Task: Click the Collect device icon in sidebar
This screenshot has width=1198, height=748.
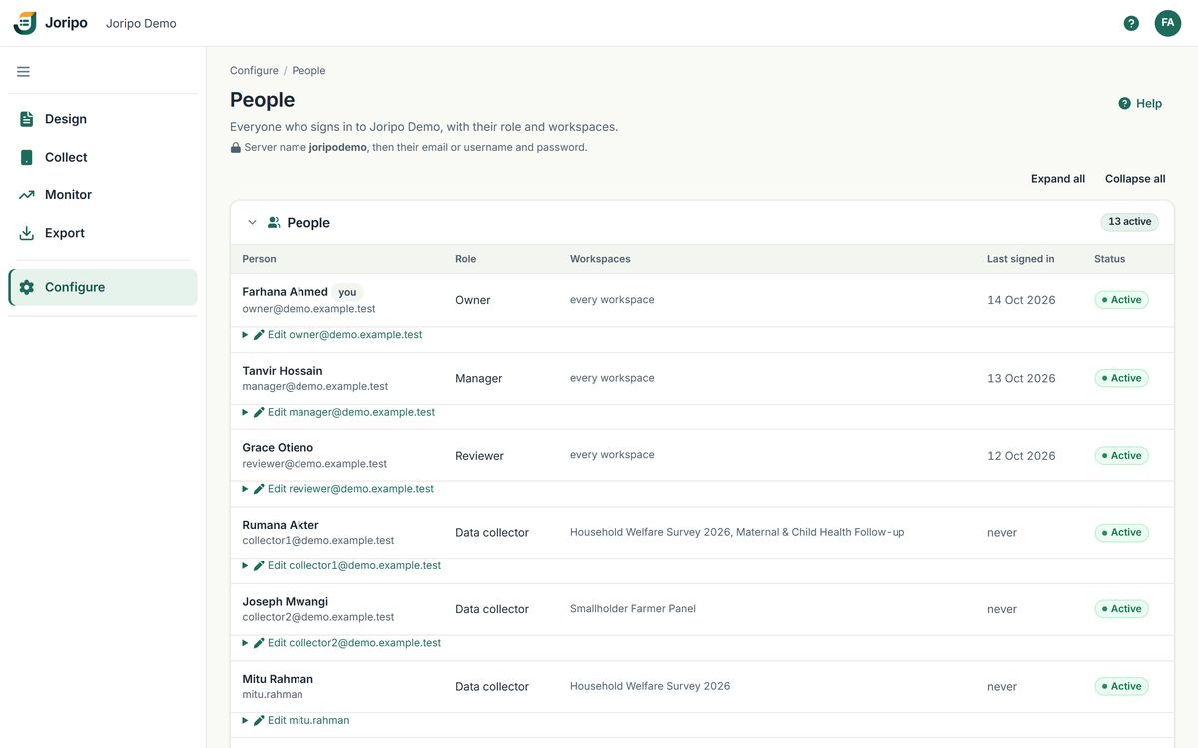Action: pyautogui.click(x=27, y=157)
